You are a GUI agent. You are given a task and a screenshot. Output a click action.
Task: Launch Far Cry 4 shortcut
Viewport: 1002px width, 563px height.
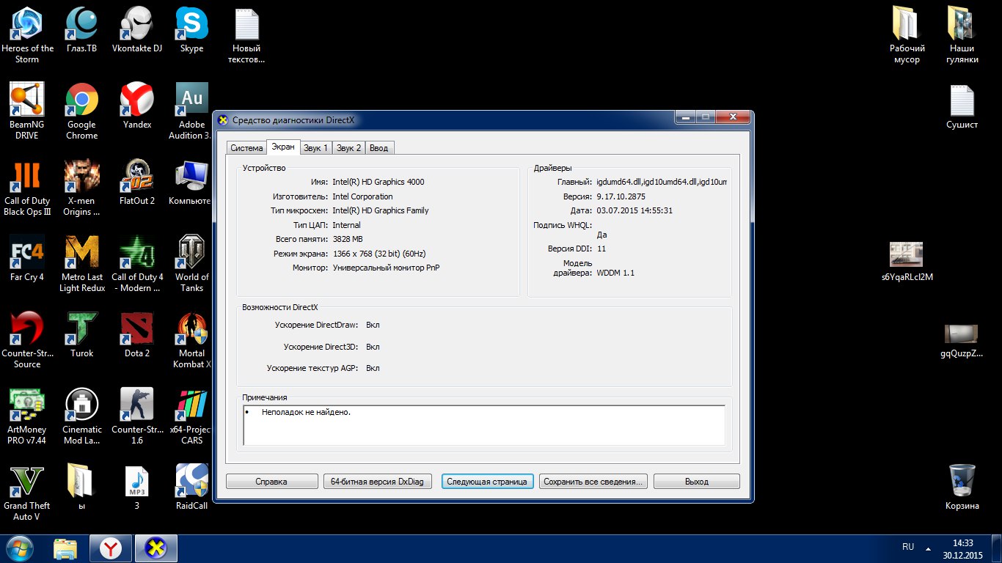(27, 259)
